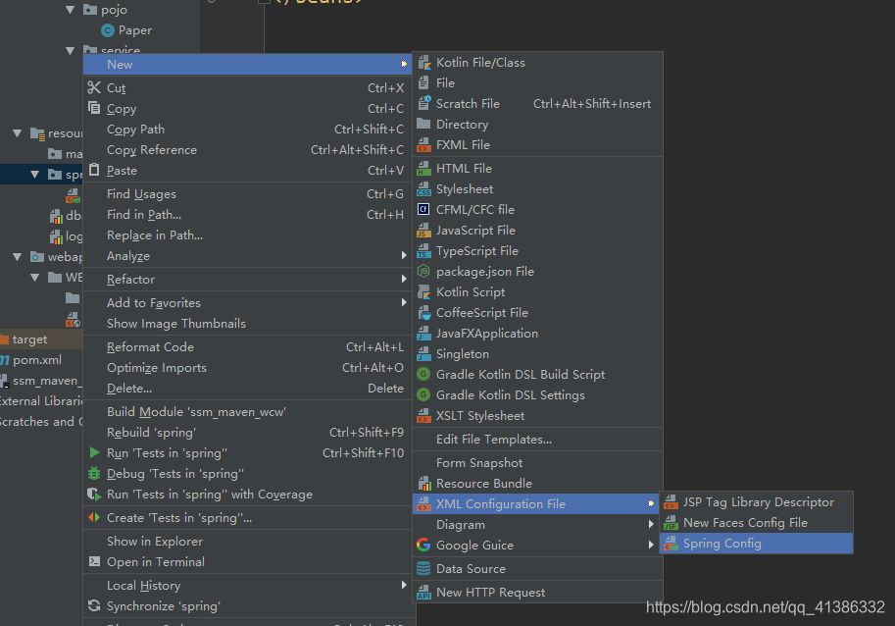895x626 pixels.
Task: Click the CoffeeScript File icon
Action: click(x=423, y=312)
